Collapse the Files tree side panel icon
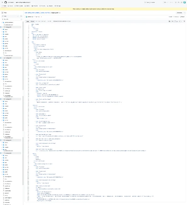This screenshot has height=205, width=187. (2, 13)
